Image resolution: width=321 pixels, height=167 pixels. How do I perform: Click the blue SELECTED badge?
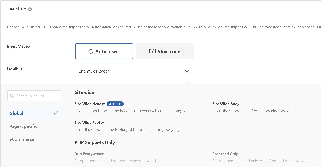115,104
